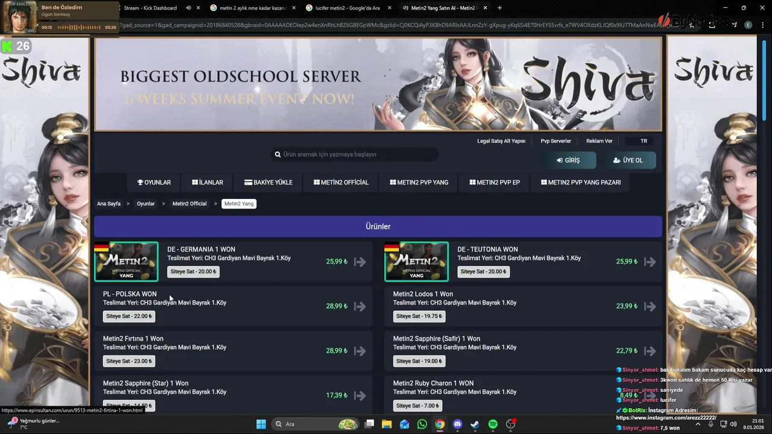Click arrow icon for Metin2 Sapphire (Star) 1 Won
Image resolution: width=772 pixels, height=434 pixels.
point(360,395)
